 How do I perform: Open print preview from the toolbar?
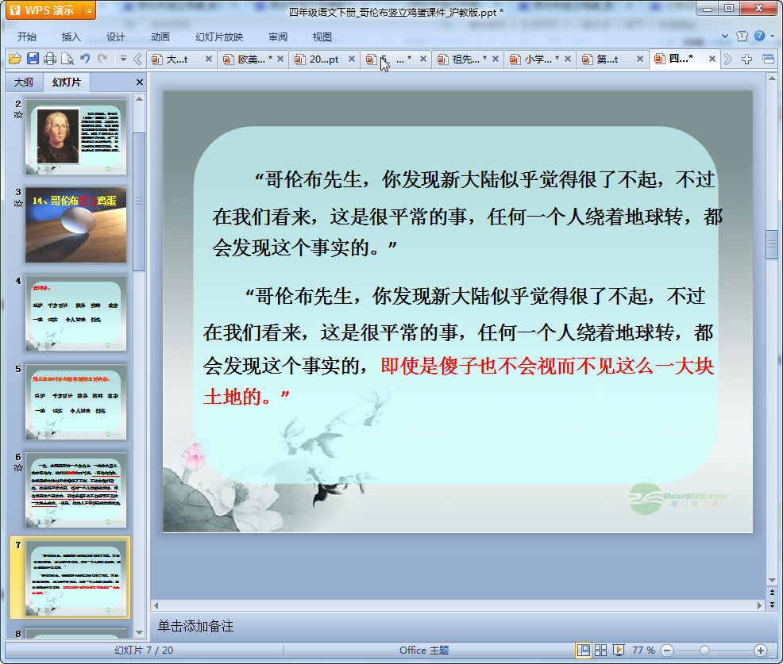[x=67, y=59]
